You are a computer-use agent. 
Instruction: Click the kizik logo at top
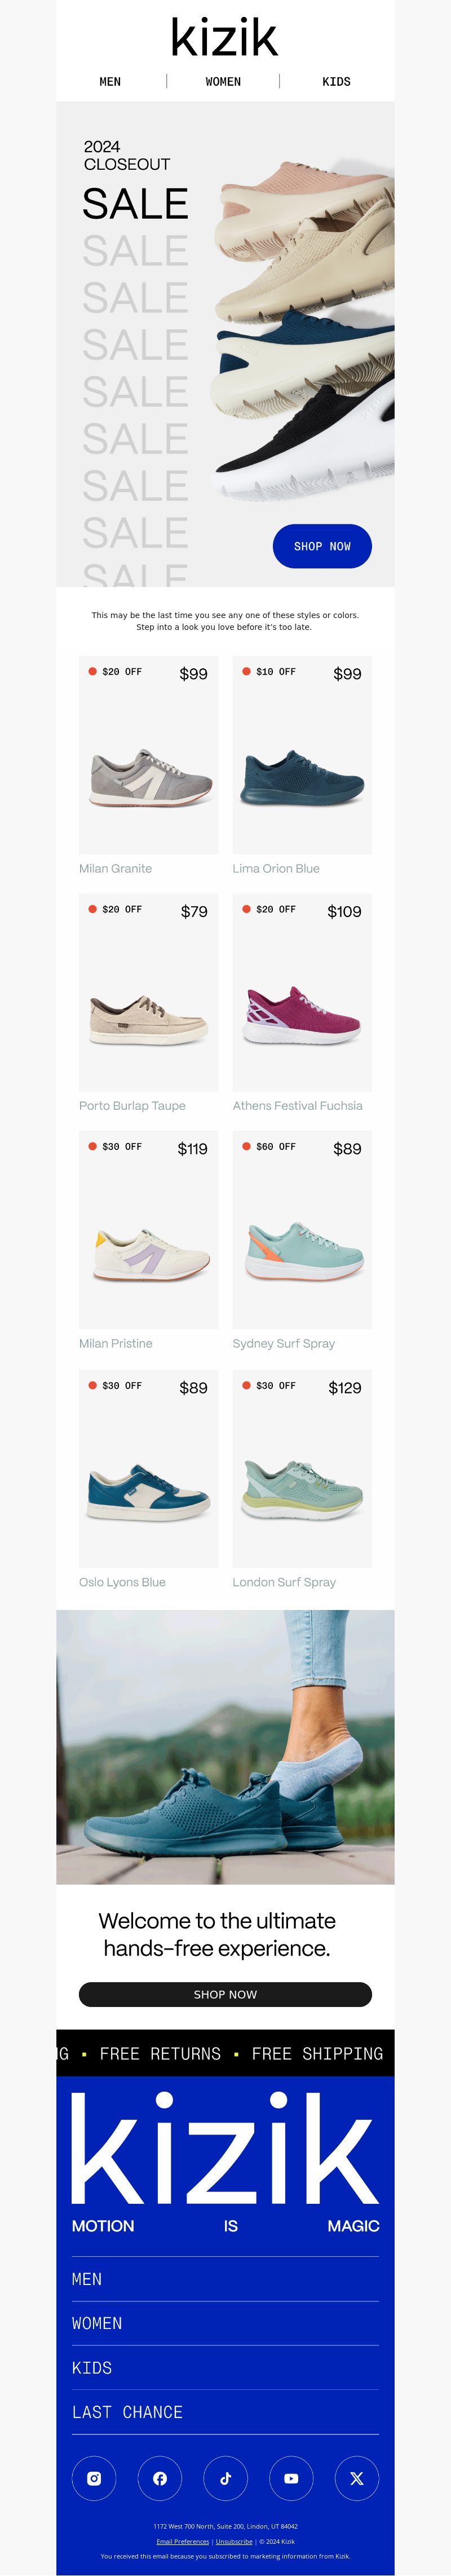tap(225, 38)
